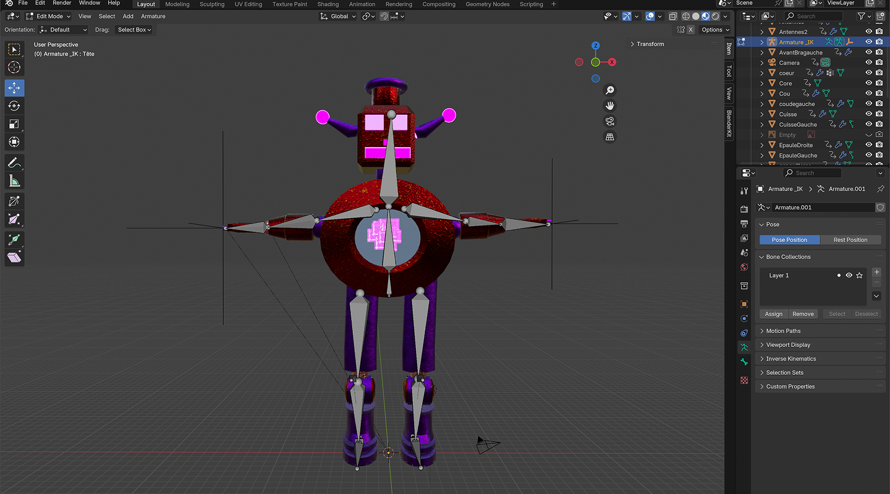Hide Antennes2 in the viewport
Viewport: 890px width, 494px height.
[868, 31]
